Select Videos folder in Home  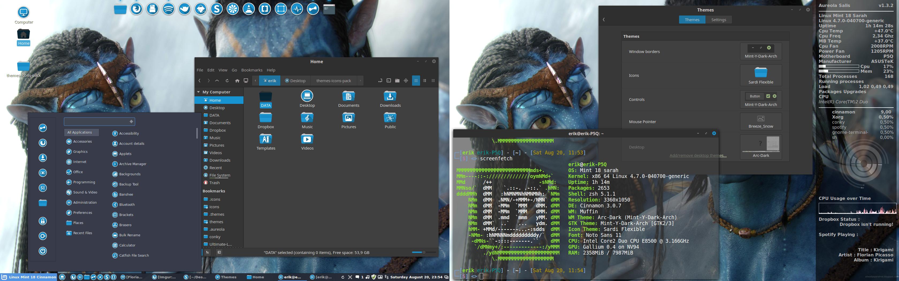(x=307, y=142)
